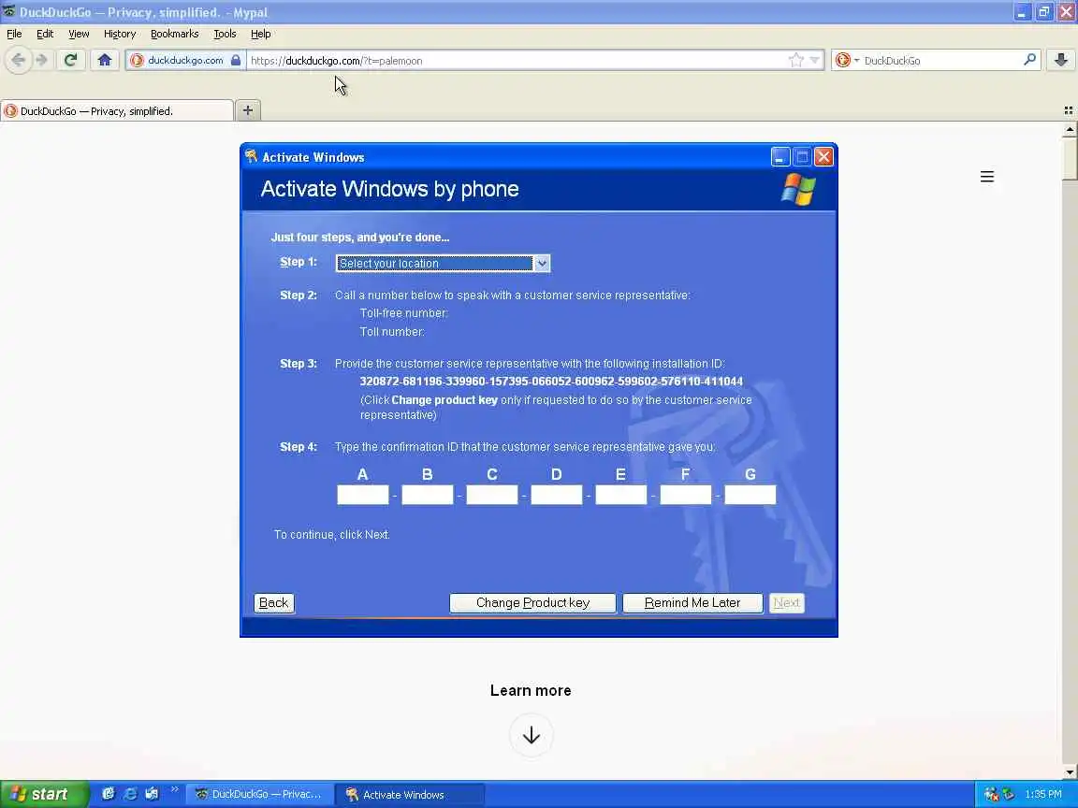Click confirmation ID field F
Image resolution: width=1078 pixels, height=808 pixels.
685,495
